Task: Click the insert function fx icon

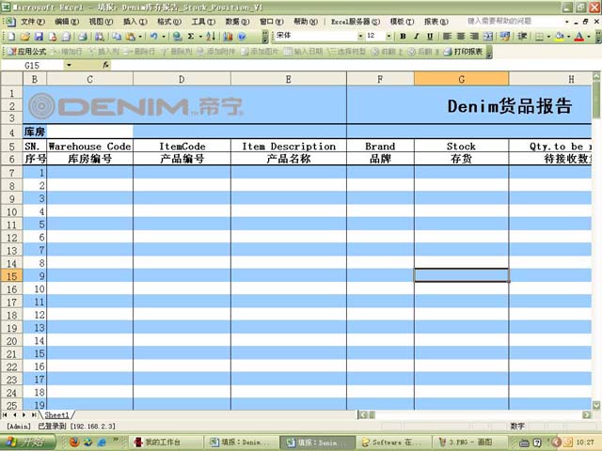Action: [105, 66]
